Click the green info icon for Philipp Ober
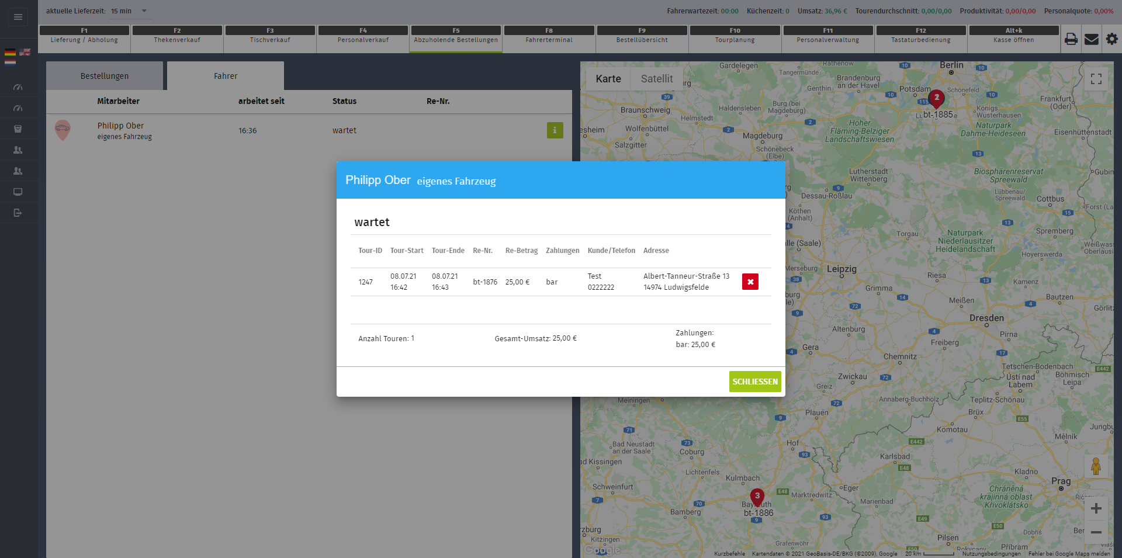1122x558 pixels. (x=555, y=130)
